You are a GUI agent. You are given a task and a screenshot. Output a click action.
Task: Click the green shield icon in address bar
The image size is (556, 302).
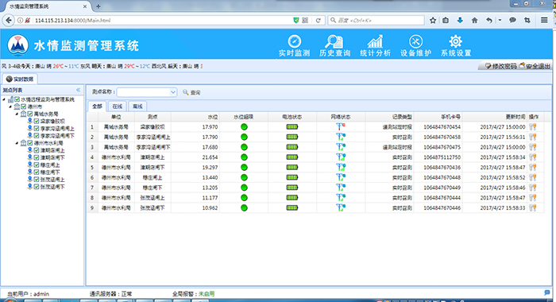click(x=296, y=21)
